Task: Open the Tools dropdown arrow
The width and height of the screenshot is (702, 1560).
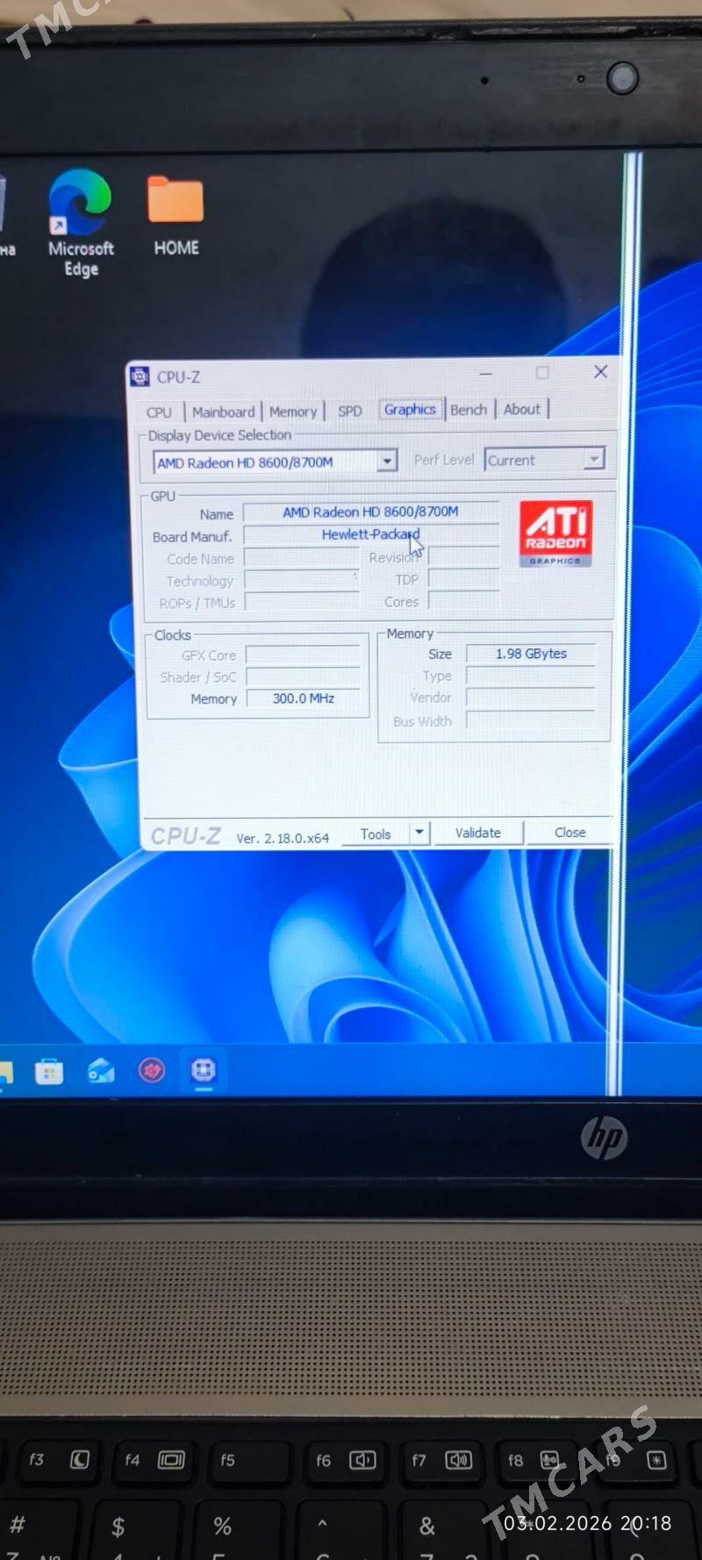Action: tap(419, 833)
